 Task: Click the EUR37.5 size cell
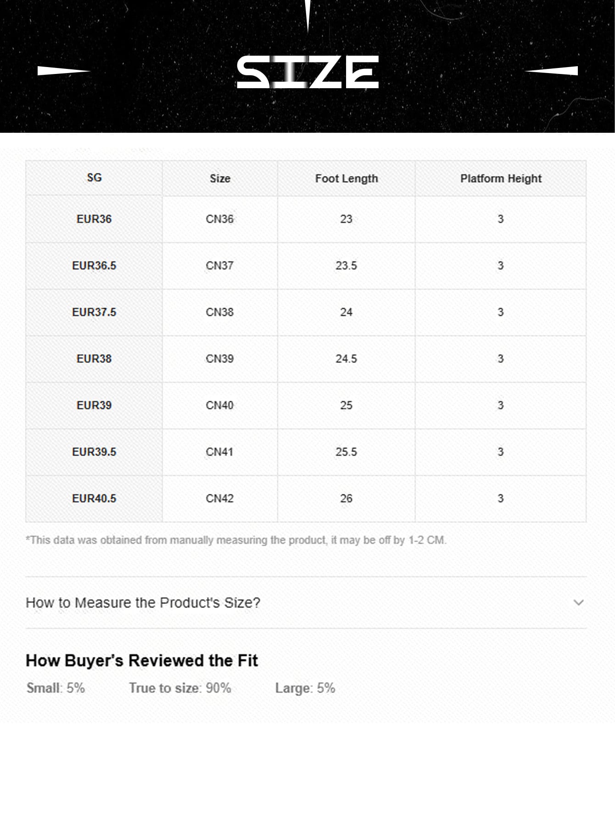pos(94,312)
